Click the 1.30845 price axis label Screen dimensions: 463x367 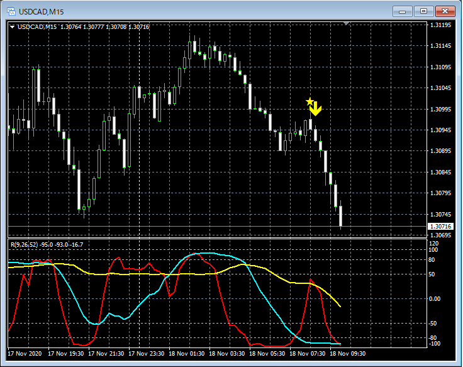[x=440, y=172]
